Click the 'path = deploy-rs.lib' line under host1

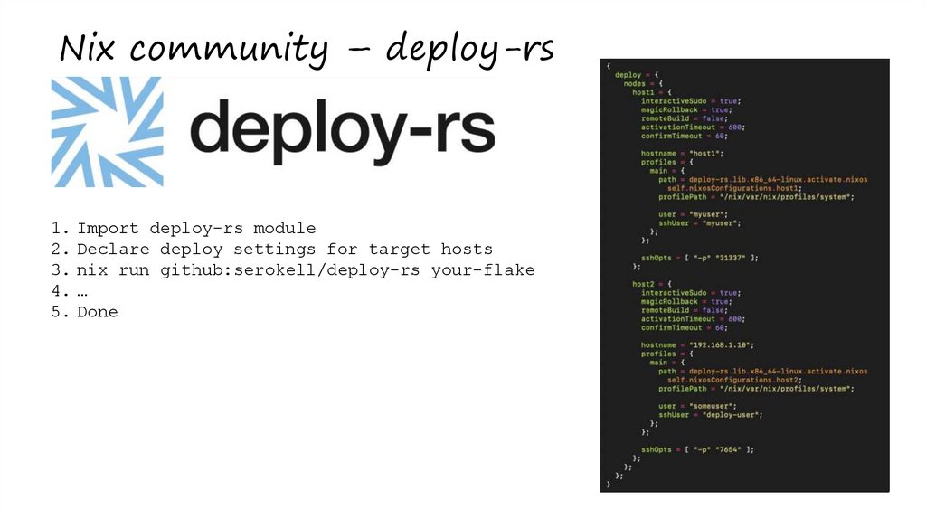click(x=763, y=180)
